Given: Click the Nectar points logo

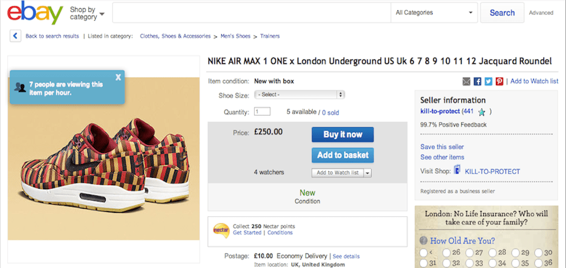Looking at the screenshot, I should coord(221,229).
